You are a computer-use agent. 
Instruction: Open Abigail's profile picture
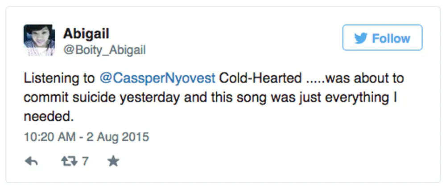tap(39, 40)
